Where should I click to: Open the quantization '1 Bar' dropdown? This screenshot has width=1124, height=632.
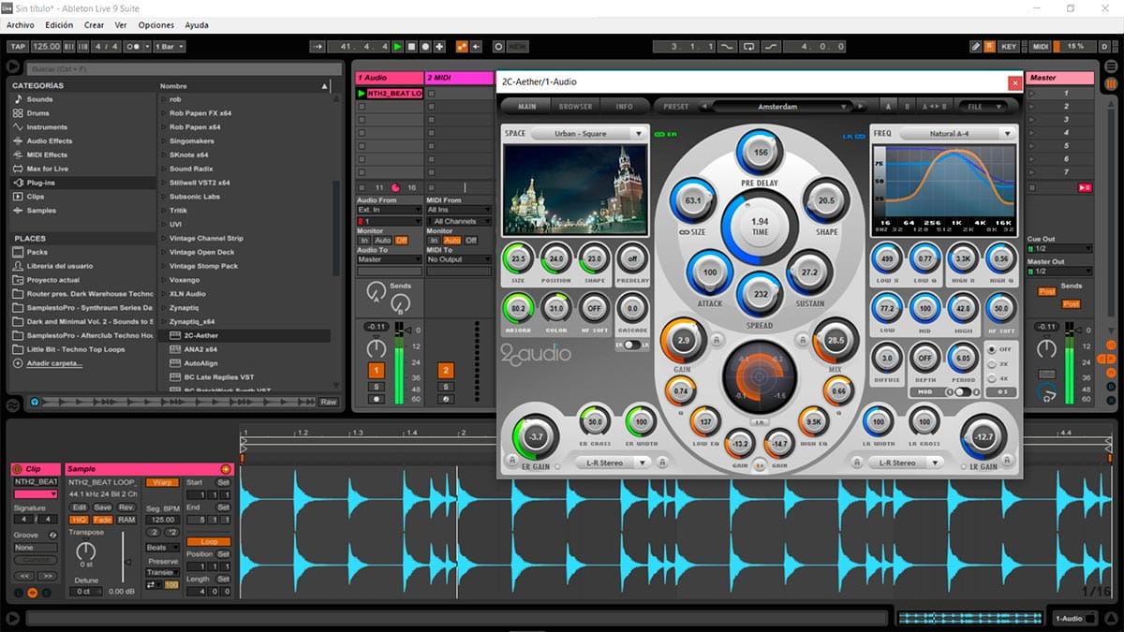[x=169, y=46]
